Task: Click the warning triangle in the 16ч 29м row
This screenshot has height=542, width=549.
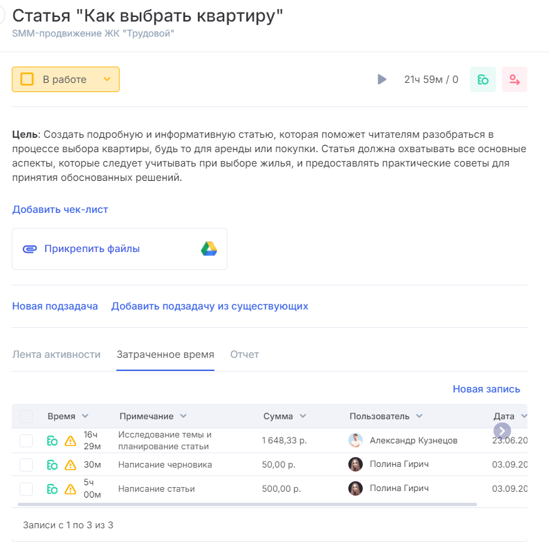Action: tap(71, 441)
